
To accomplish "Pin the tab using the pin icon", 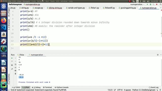I will point(12,69).
